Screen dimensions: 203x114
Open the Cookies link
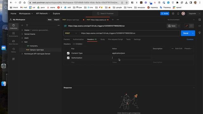(190, 39)
